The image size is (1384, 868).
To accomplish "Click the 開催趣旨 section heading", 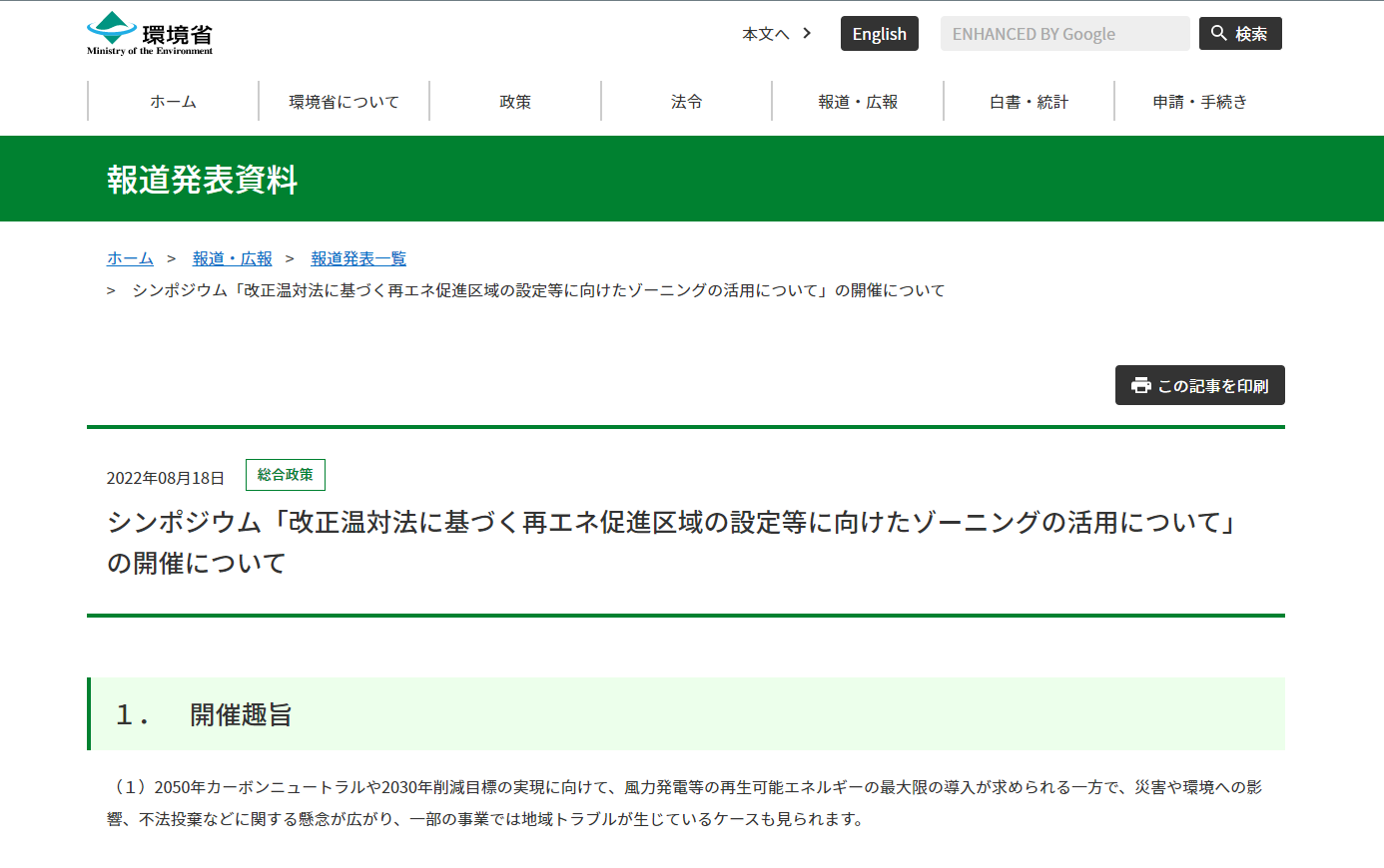I will click(241, 714).
